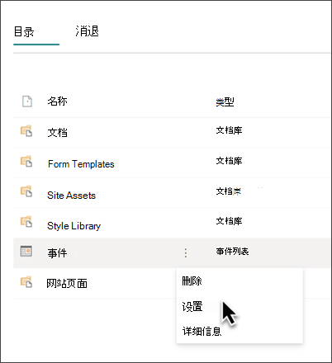332x363 pixels.
Task: Open the Style Library link
Action: (x=74, y=226)
